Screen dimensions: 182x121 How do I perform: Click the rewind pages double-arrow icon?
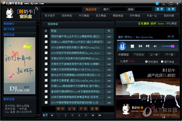(52, 115)
